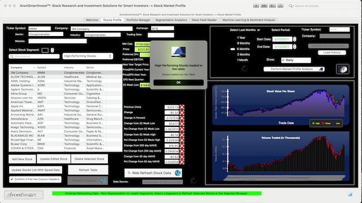Click red arrow for Change from 50 day MAVG
The image size is (362, 203).
coord(182,157)
